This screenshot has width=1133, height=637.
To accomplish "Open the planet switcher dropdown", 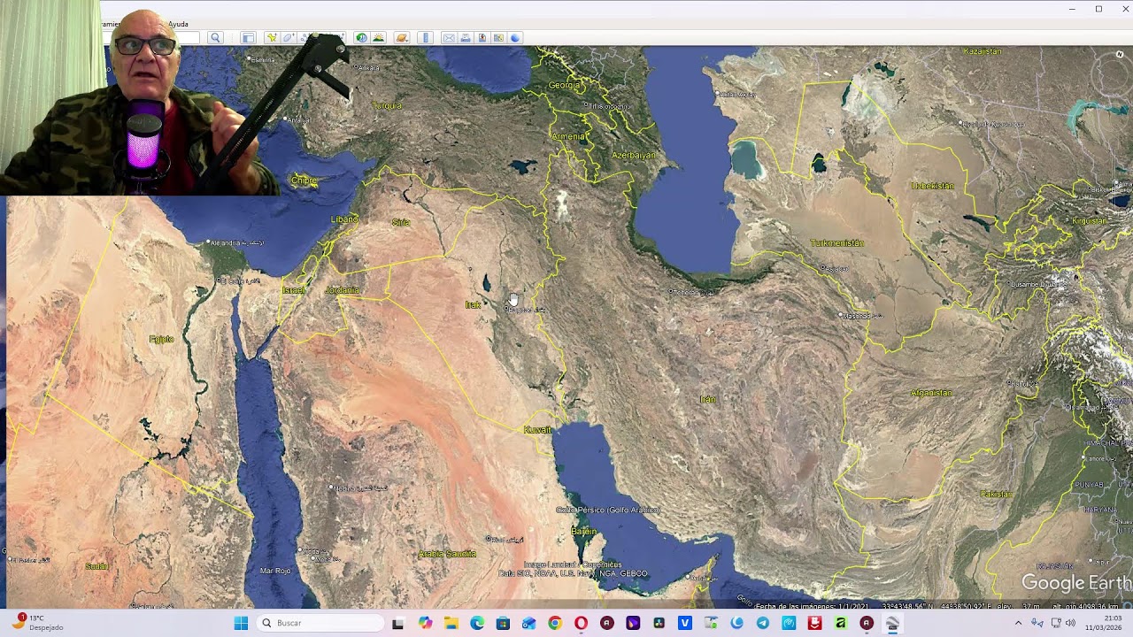I will point(402,37).
